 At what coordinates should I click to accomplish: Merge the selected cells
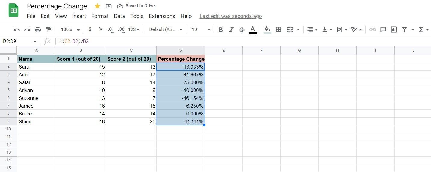pos(290,29)
